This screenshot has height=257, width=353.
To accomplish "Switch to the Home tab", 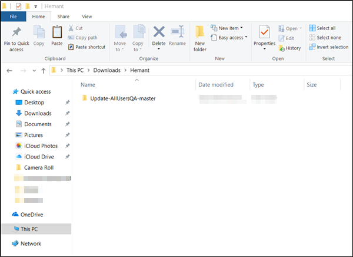I will click(x=38, y=17).
